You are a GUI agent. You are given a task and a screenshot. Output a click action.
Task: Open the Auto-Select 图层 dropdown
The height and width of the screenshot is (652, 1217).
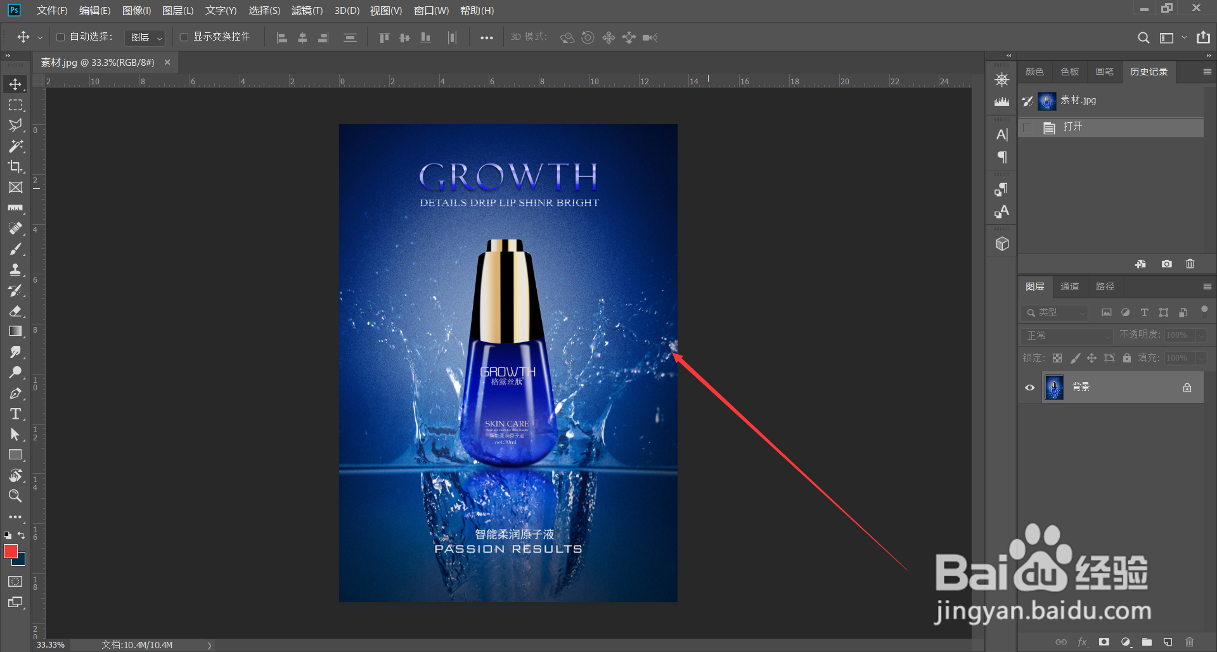tap(145, 37)
